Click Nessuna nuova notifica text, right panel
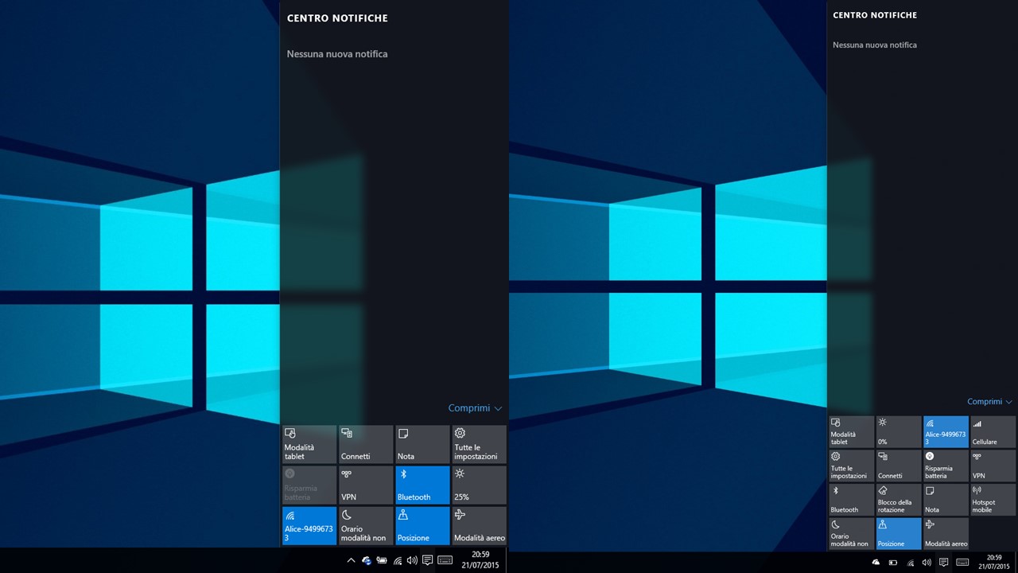 tap(875, 45)
